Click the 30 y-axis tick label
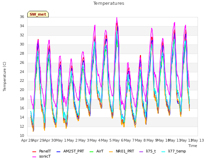This screenshot has width=218, height=163. [x=22, y=44]
